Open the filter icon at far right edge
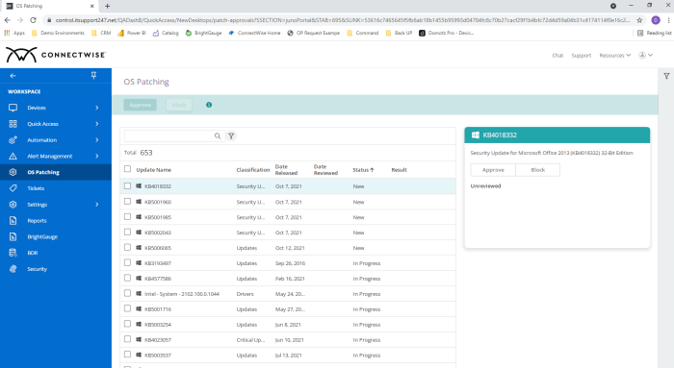 (x=666, y=76)
